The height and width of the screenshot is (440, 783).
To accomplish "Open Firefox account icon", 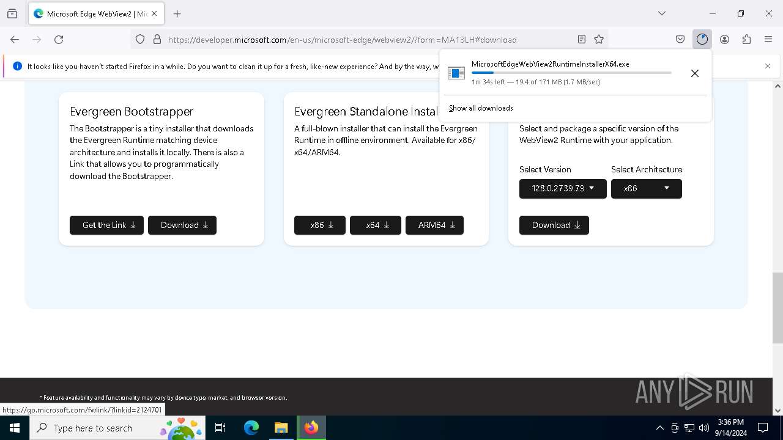I will click(724, 39).
